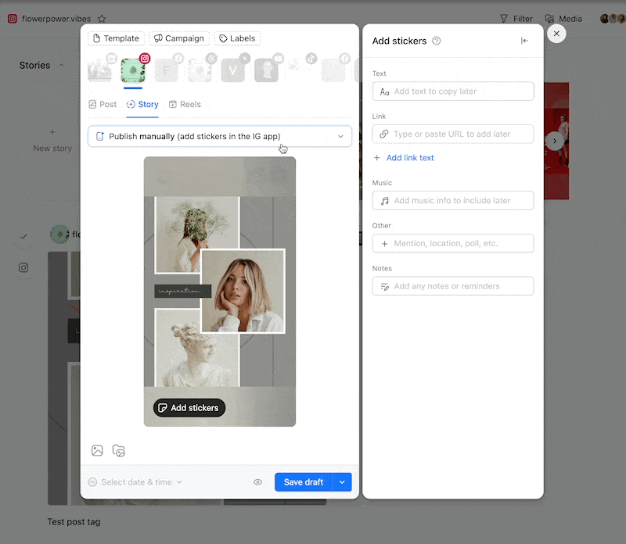
Task: Switch to the Post tab
Action: click(103, 104)
